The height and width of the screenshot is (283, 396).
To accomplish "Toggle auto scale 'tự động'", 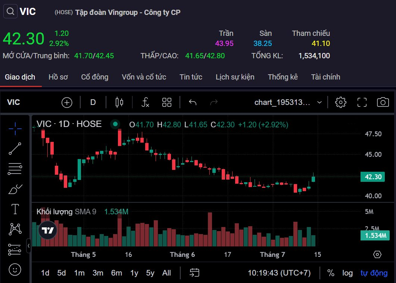I will tap(374, 273).
